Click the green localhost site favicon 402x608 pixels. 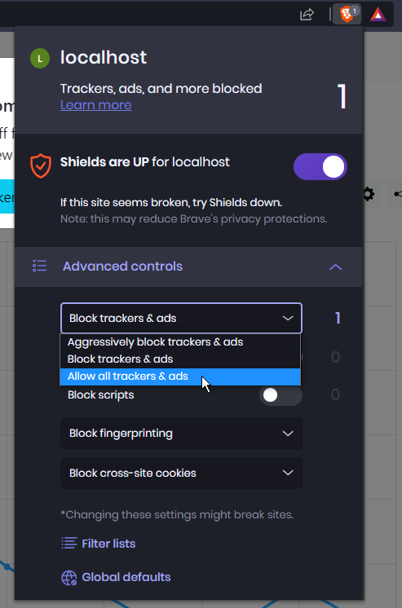click(40, 58)
